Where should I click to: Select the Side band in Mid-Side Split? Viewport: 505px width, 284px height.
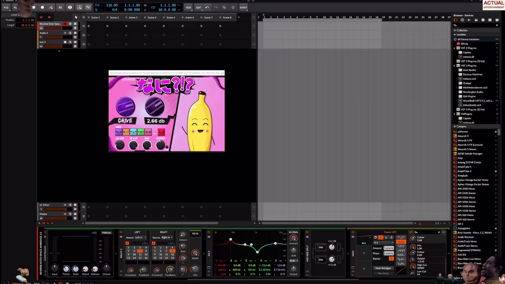pyautogui.click(x=321, y=260)
